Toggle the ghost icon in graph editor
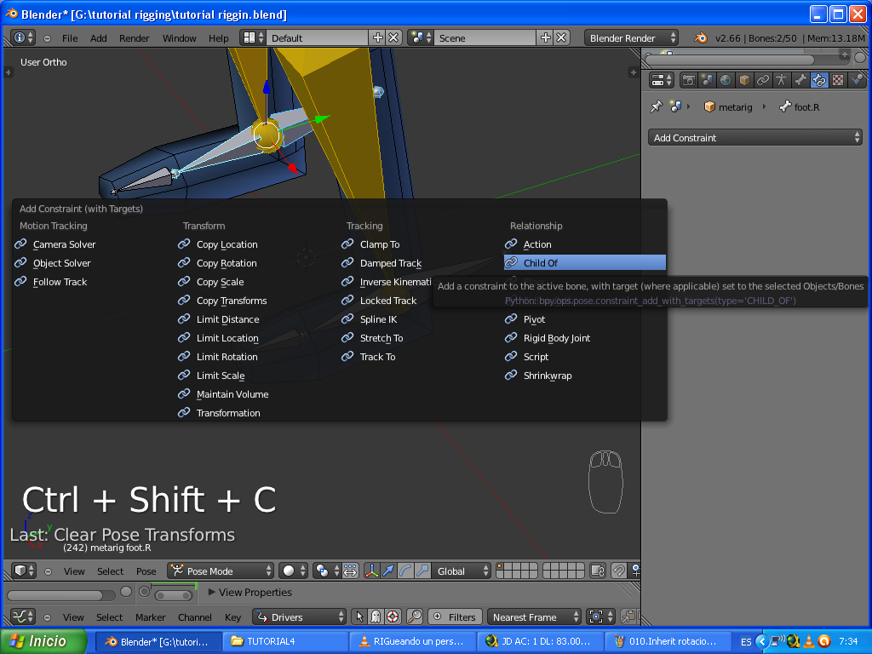The width and height of the screenshot is (872, 654). 376,617
